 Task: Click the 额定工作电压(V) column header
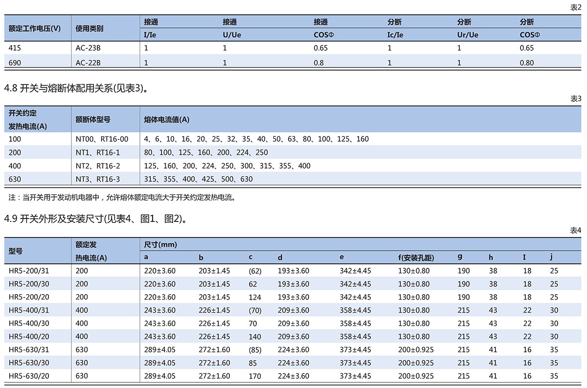(35, 28)
